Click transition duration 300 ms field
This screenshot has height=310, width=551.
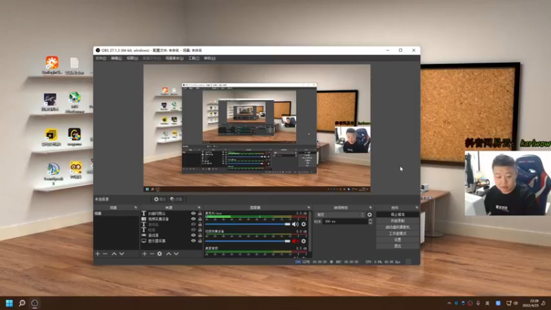(x=345, y=221)
